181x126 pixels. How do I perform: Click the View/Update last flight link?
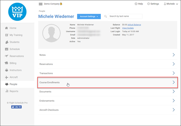(x=128, y=28)
